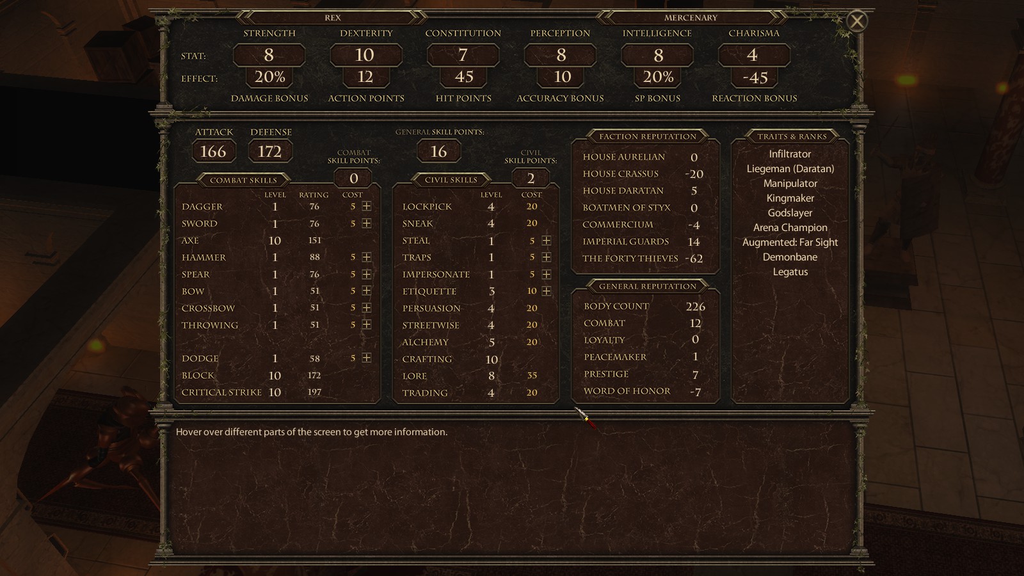Image resolution: width=1024 pixels, height=576 pixels.
Task: Click the Accuracy Bonus effect value
Action: [x=561, y=77]
